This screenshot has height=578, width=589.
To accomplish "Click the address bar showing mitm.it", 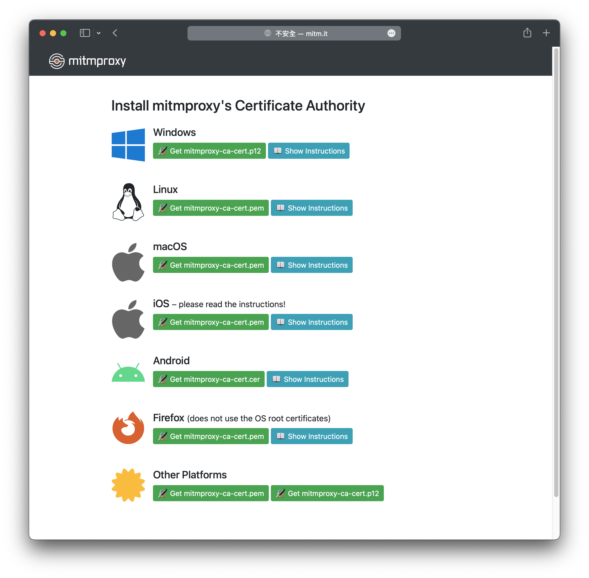I will 294,33.
